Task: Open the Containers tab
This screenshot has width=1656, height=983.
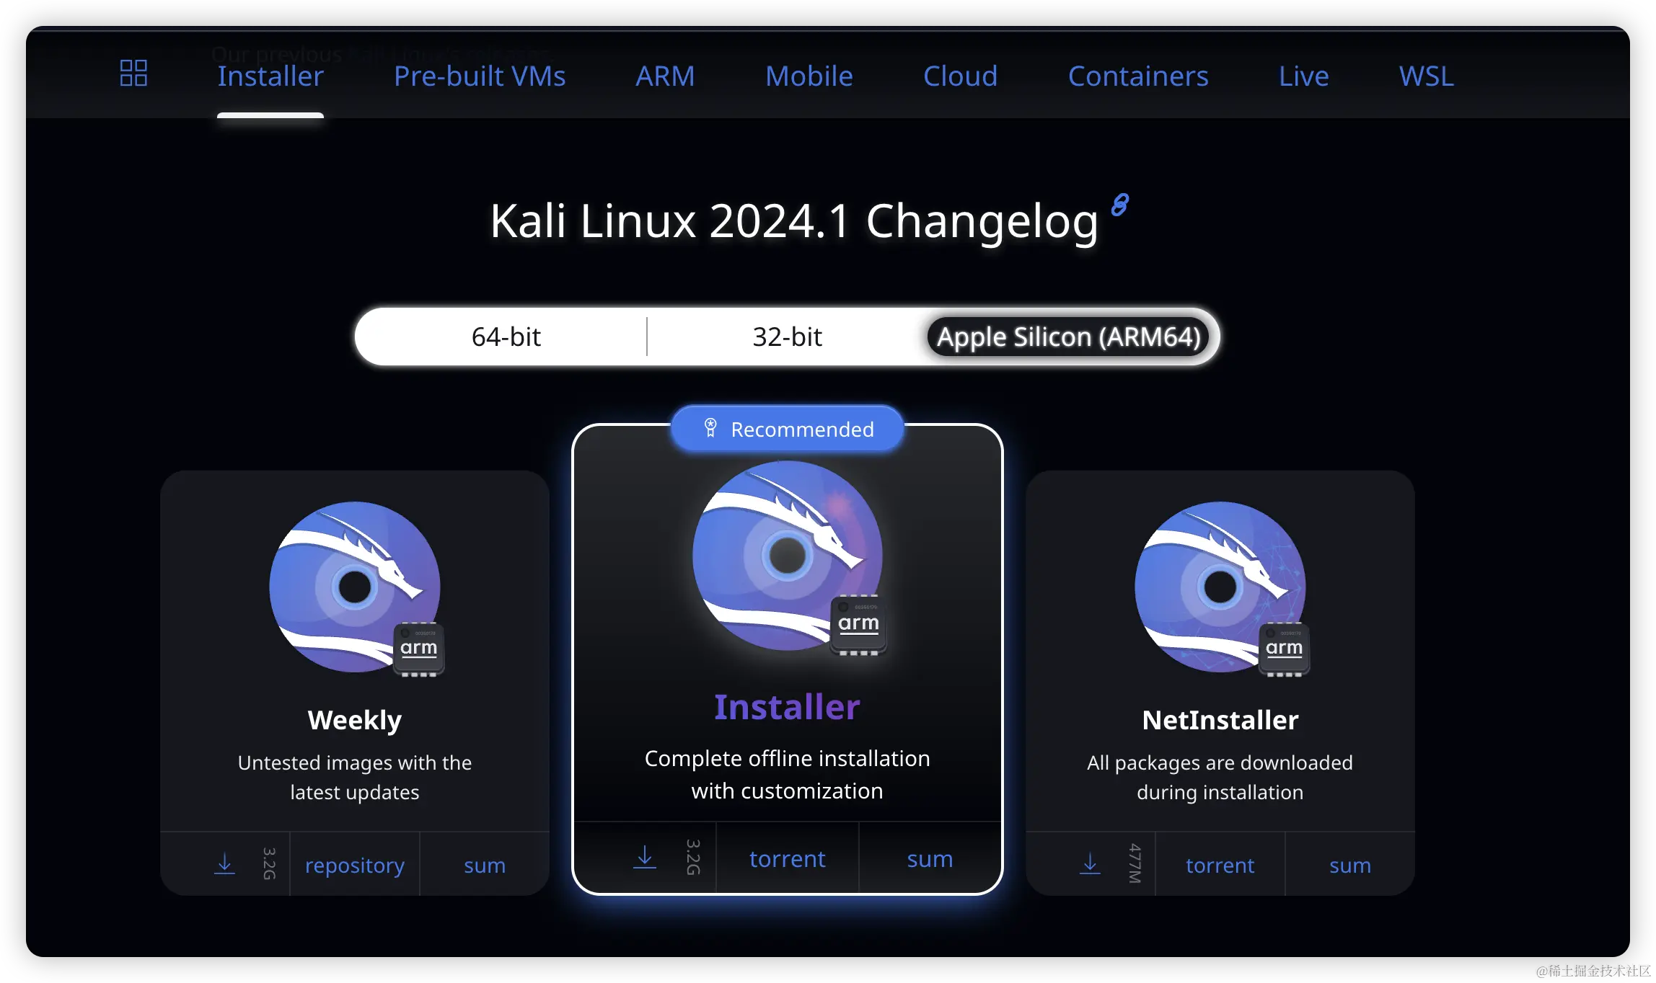Action: pyautogui.click(x=1137, y=76)
